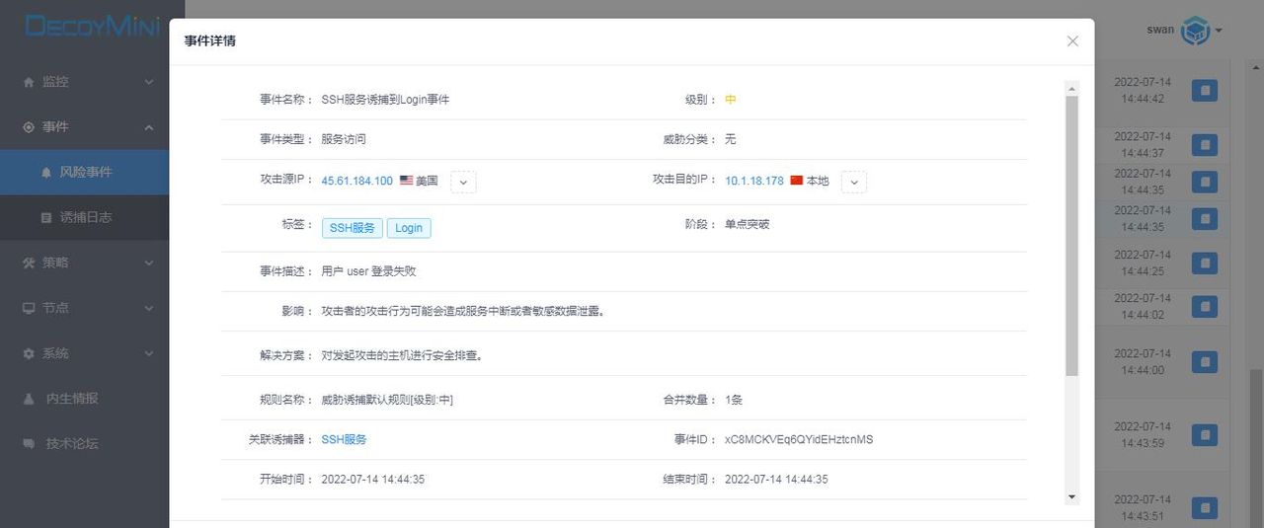Viewport: 1264px width, 528px height.
Task: Go to 风险事件 page
Action: [85, 172]
